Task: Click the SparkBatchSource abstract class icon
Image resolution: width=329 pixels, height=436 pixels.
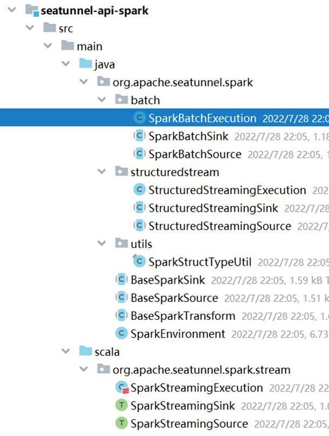Action: click(139, 153)
